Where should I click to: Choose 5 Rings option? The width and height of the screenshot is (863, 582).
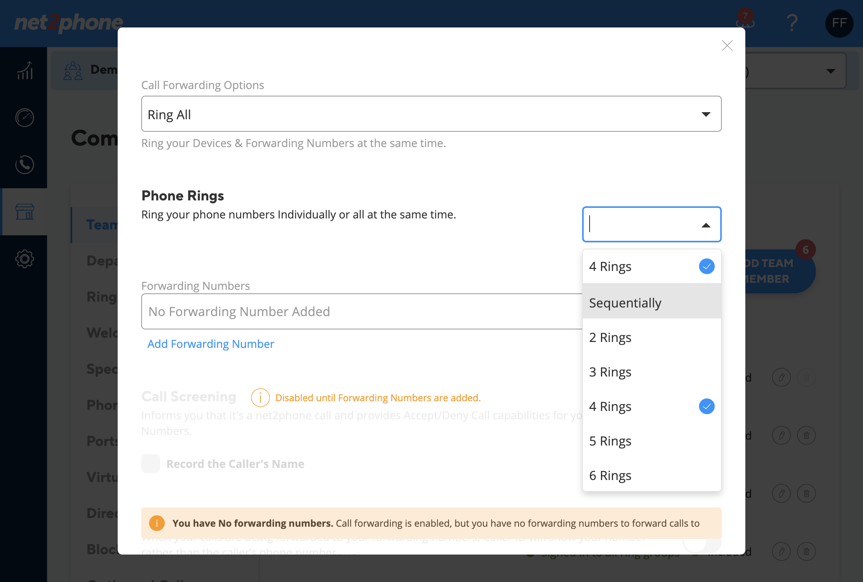click(x=652, y=441)
